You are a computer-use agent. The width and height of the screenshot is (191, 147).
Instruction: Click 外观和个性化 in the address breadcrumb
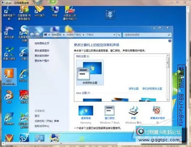tap(74, 35)
